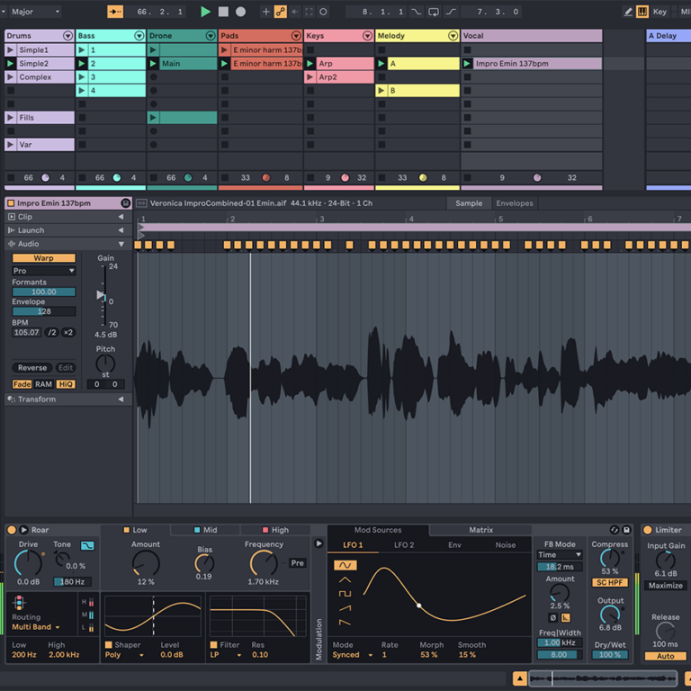Screen dimensions: 691x691
Task: Open the Multi Band routing dropdown
Action: 37,627
